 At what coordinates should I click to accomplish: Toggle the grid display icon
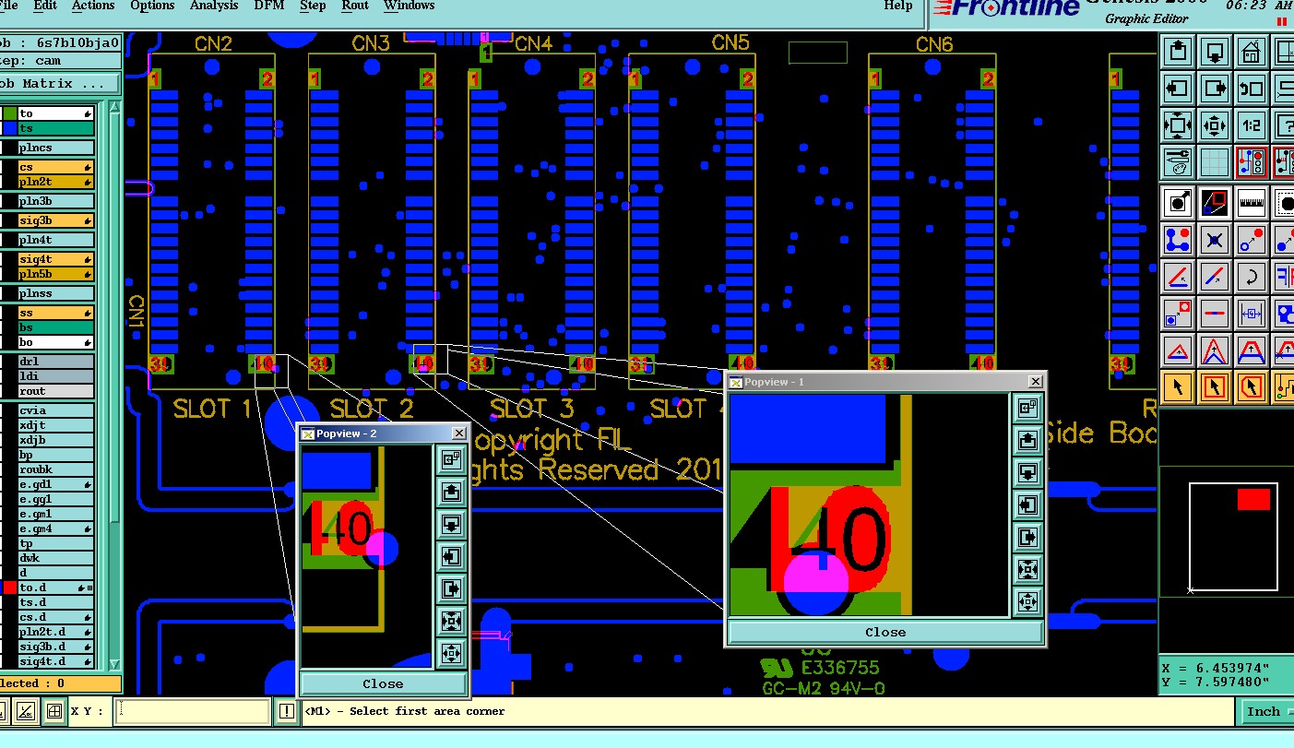1215,163
